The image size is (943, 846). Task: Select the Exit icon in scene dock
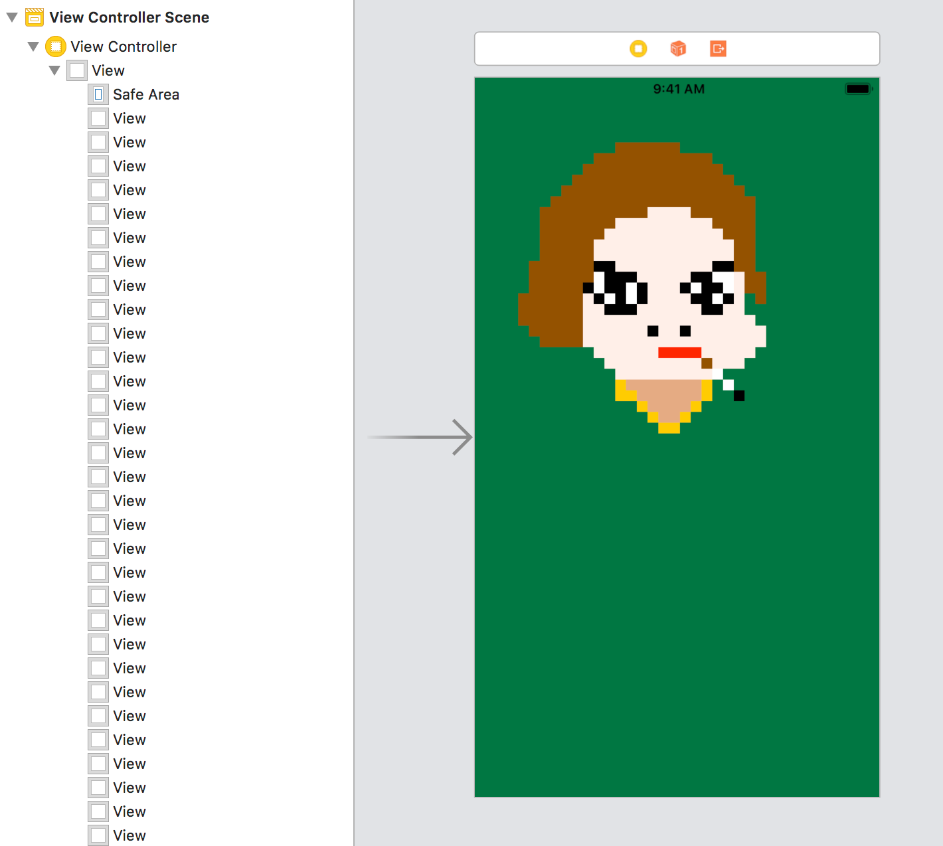718,48
